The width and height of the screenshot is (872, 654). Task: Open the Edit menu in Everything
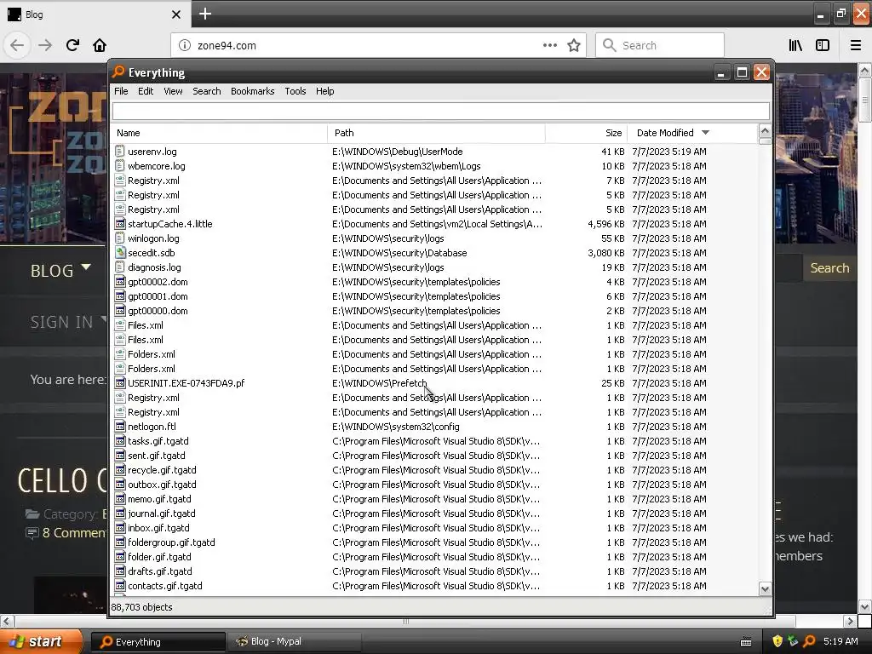[146, 91]
